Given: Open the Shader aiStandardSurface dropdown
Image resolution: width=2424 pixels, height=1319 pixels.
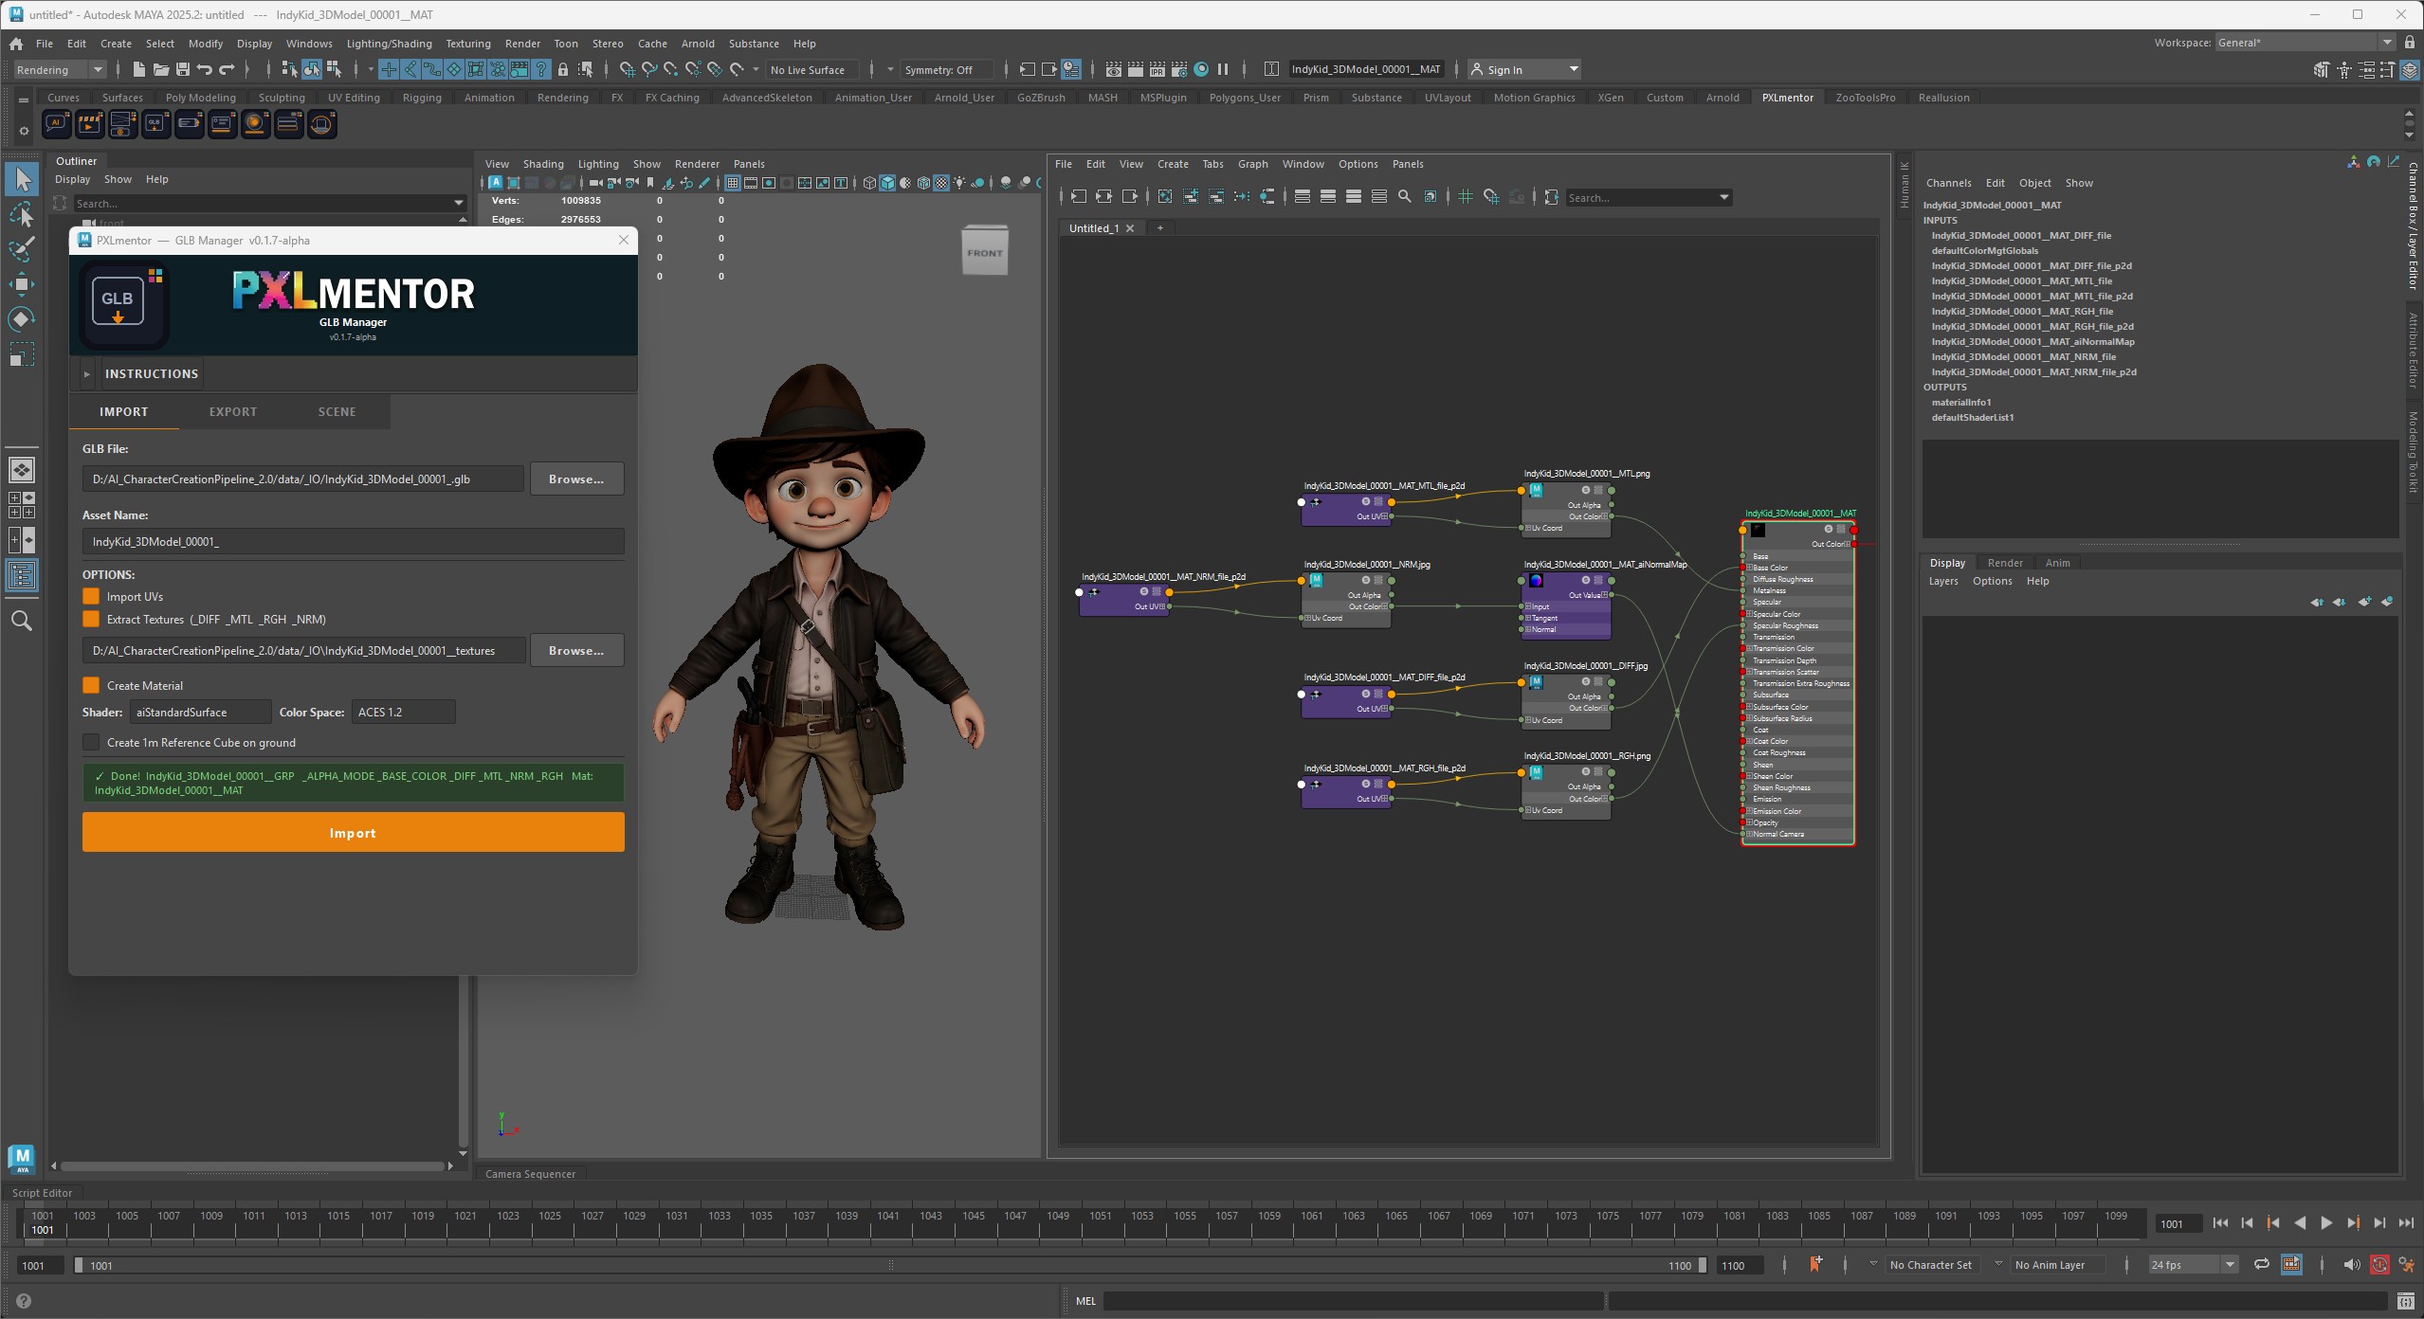Looking at the screenshot, I should click(x=200, y=712).
